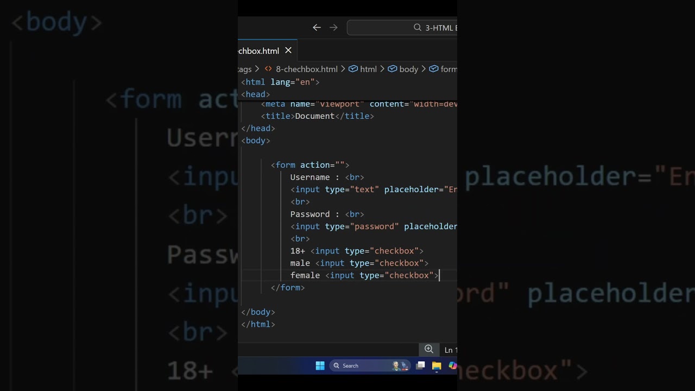Click the closing /head tag

(x=258, y=128)
